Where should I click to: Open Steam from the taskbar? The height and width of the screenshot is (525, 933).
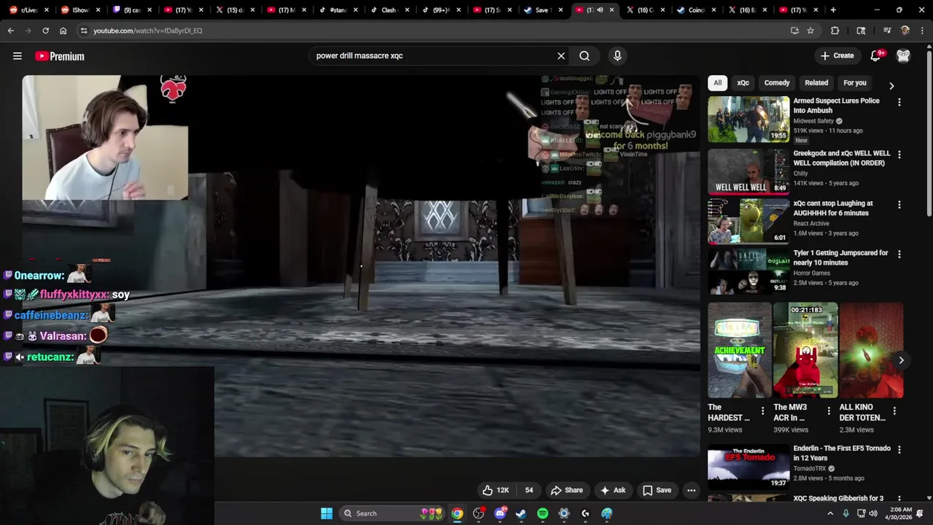pos(521,513)
